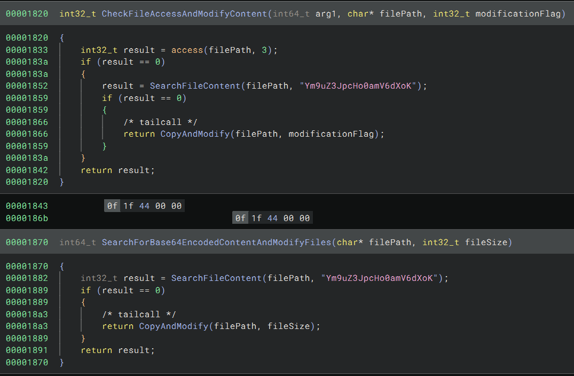This screenshot has height=376, width=574.
Task: Select address 00001891
Action: pyautogui.click(x=27, y=350)
